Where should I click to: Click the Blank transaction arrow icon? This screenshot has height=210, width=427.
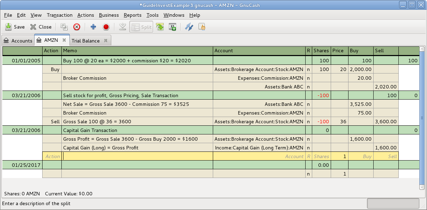(x=122, y=27)
